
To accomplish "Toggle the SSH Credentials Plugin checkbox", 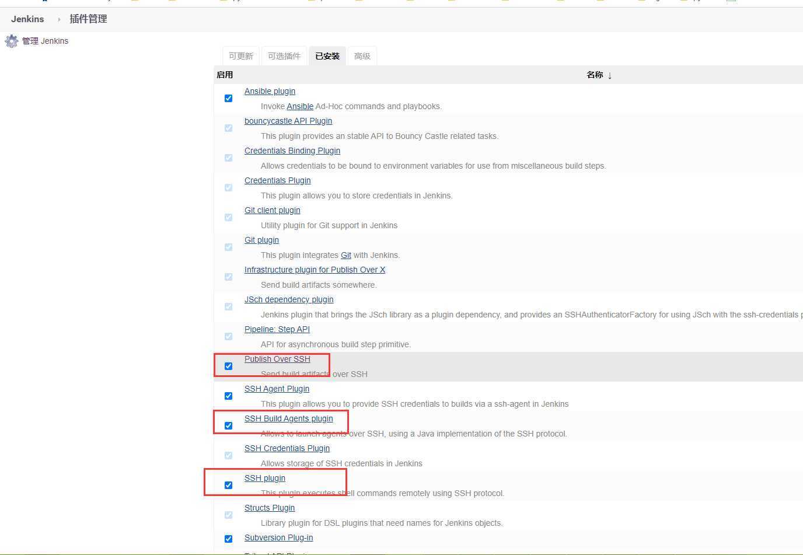I will click(x=229, y=455).
